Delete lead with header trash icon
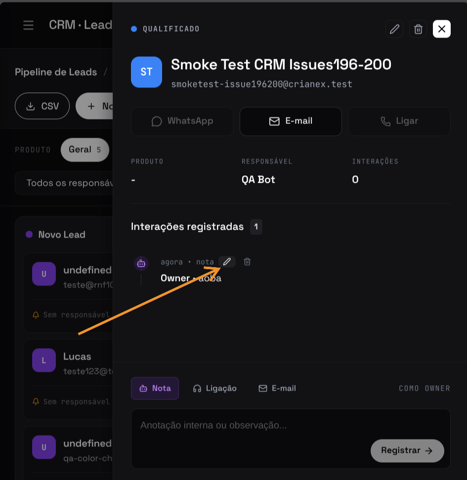Viewport: 467px width, 480px height. [x=418, y=29]
